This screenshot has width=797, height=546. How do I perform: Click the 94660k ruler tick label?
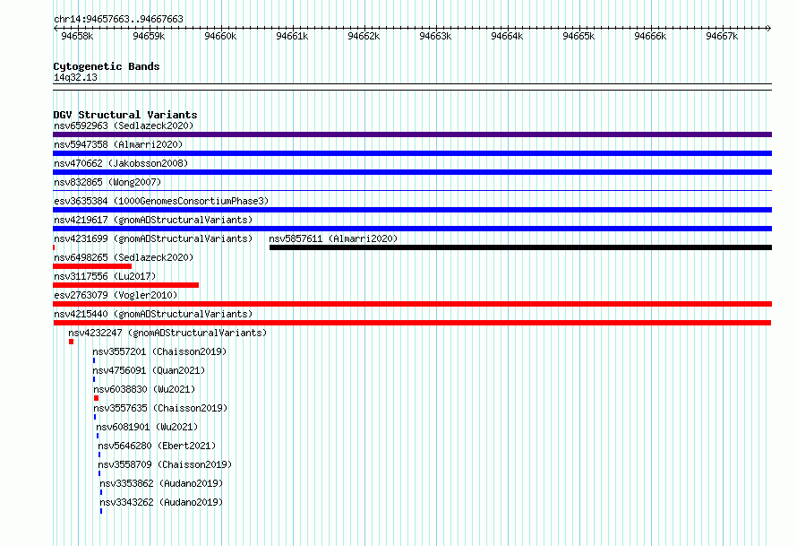pos(220,36)
